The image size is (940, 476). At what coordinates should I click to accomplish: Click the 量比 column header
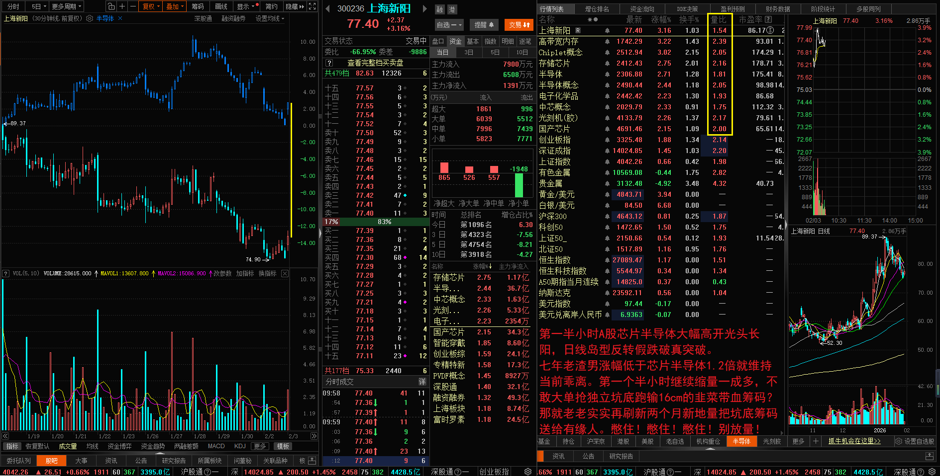point(719,19)
